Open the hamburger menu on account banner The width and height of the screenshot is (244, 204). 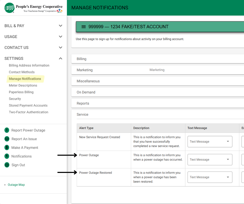click(x=84, y=27)
